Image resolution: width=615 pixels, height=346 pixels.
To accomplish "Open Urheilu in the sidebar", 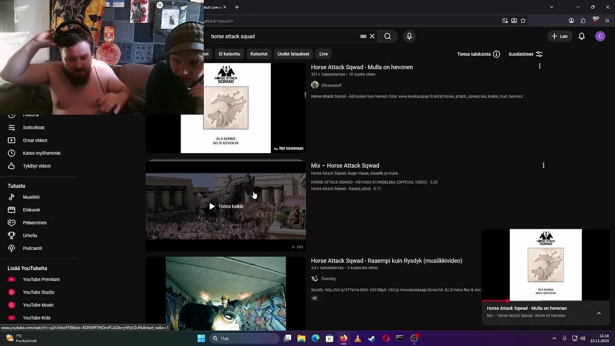I will click(x=30, y=235).
